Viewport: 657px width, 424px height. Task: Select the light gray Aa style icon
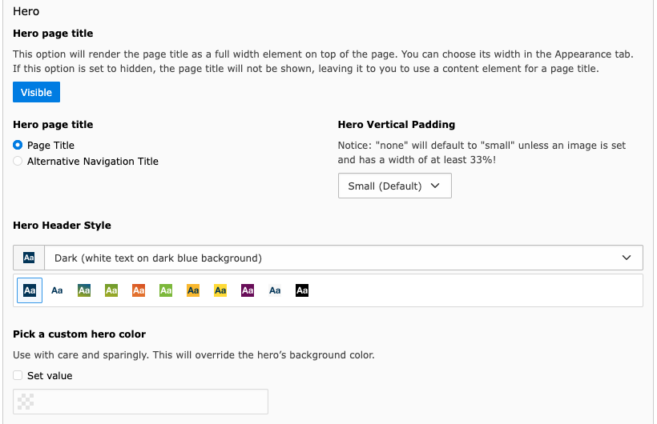point(275,290)
